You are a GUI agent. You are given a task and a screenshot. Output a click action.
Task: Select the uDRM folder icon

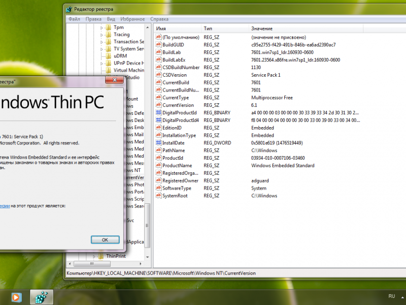click(109, 56)
